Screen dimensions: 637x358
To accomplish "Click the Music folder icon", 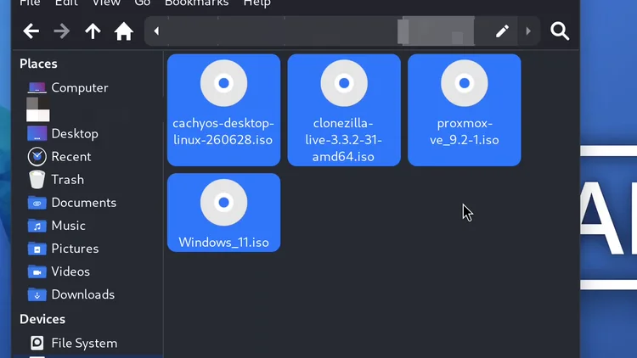I will [37, 226].
